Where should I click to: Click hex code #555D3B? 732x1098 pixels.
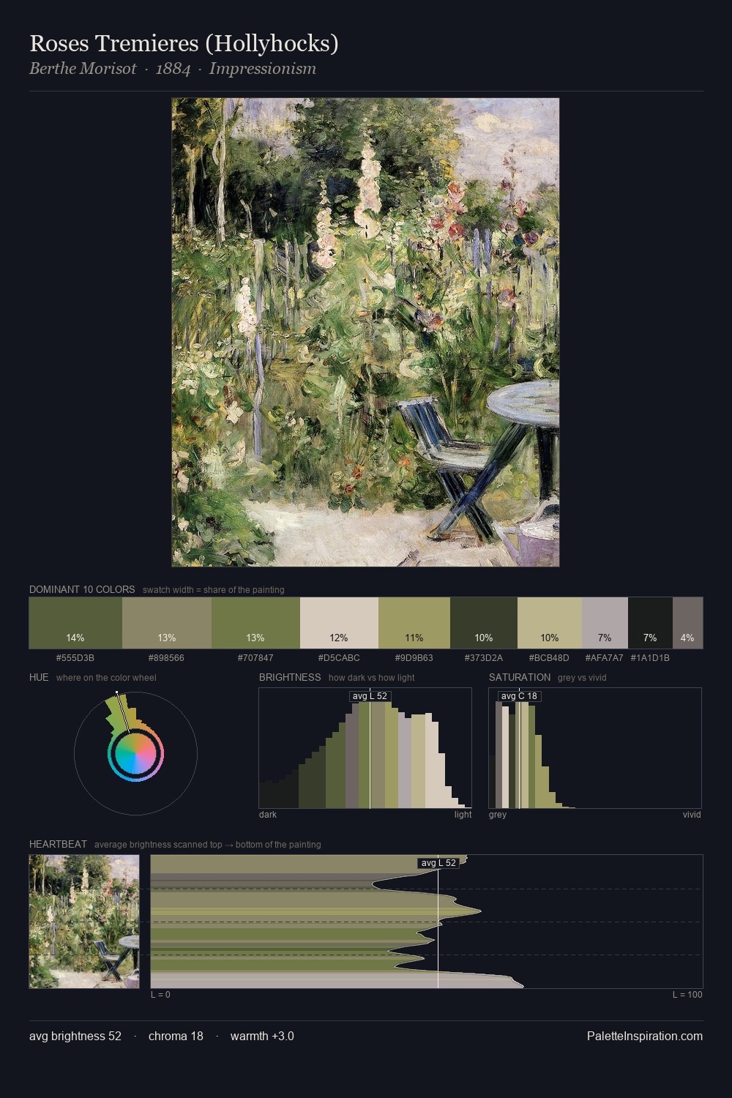point(75,658)
